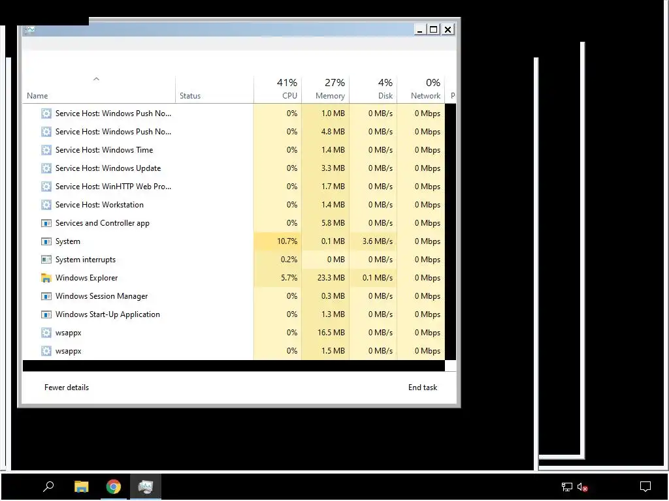Viewport: 669px width, 501px height.
Task: Click the 16.5 MB wsappx memory value
Action: [331, 333]
